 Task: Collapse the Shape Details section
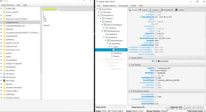click(130, 58)
